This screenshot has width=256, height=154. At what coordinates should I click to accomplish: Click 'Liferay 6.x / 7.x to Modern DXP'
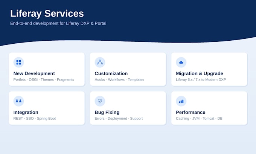tap(201, 79)
